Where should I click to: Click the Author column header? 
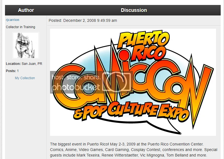26,10
